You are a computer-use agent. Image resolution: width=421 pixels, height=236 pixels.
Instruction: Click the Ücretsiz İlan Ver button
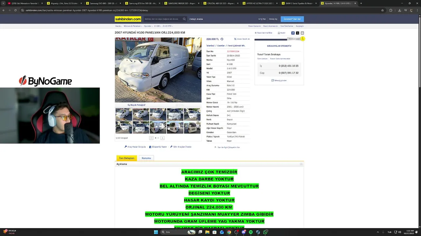point(292,19)
